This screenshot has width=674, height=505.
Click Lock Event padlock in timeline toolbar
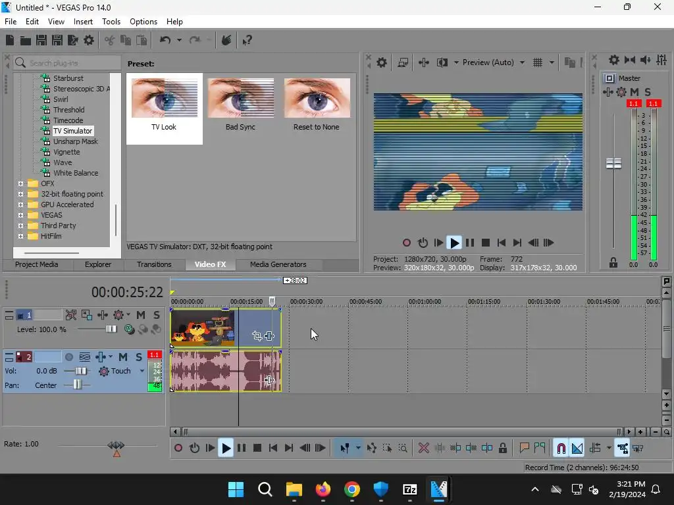502,448
